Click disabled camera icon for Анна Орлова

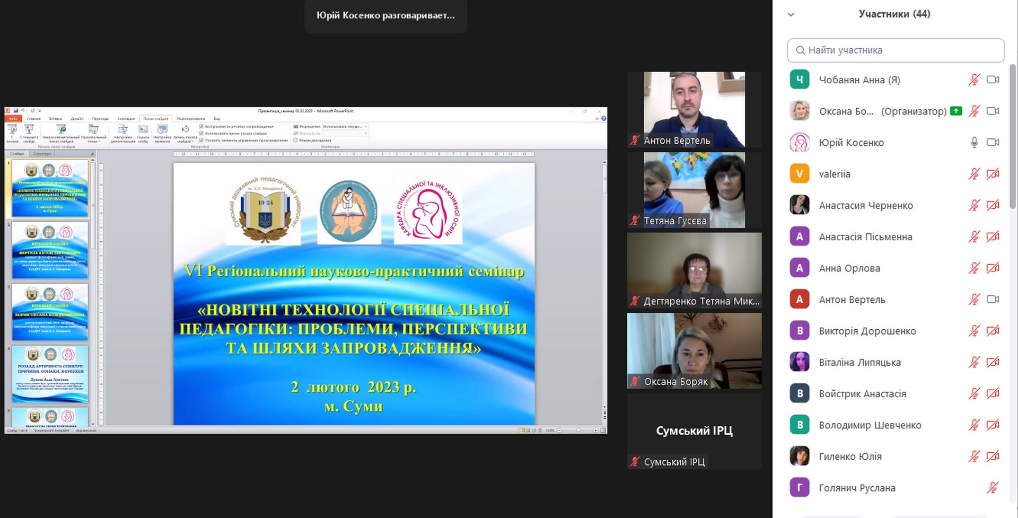[993, 268]
